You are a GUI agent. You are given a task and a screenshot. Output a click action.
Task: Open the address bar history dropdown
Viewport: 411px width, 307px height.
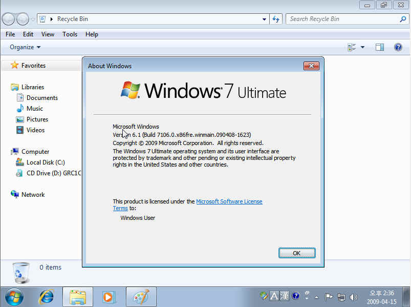coord(264,19)
